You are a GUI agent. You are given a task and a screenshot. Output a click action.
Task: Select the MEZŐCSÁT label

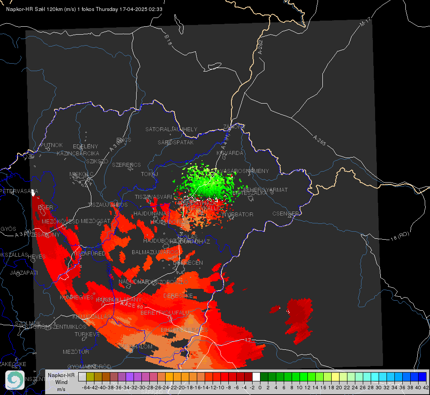pyautogui.click(x=96, y=221)
